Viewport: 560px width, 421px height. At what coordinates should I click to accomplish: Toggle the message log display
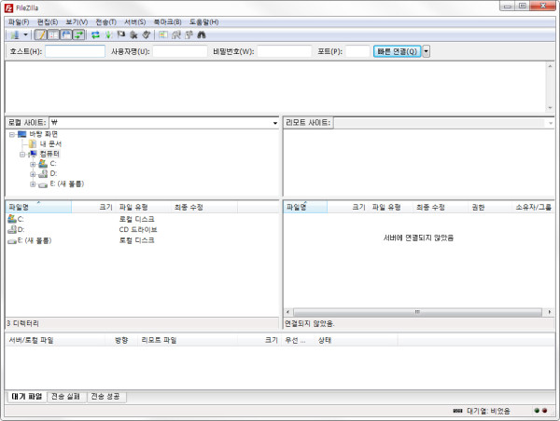coord(41,34)
